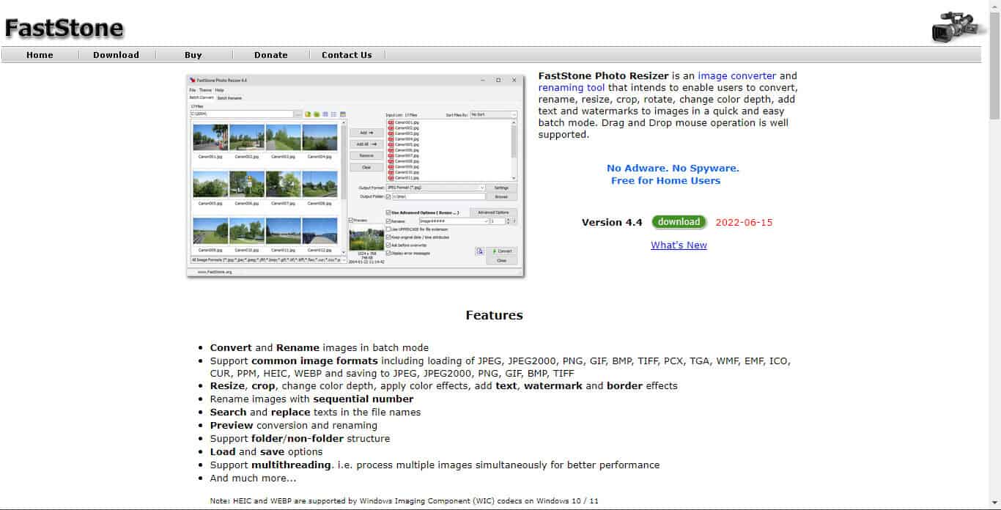The height and width of the screenshot is (510, 1001).
Task: Open the Buy page
Action: (x=193, y=55)
